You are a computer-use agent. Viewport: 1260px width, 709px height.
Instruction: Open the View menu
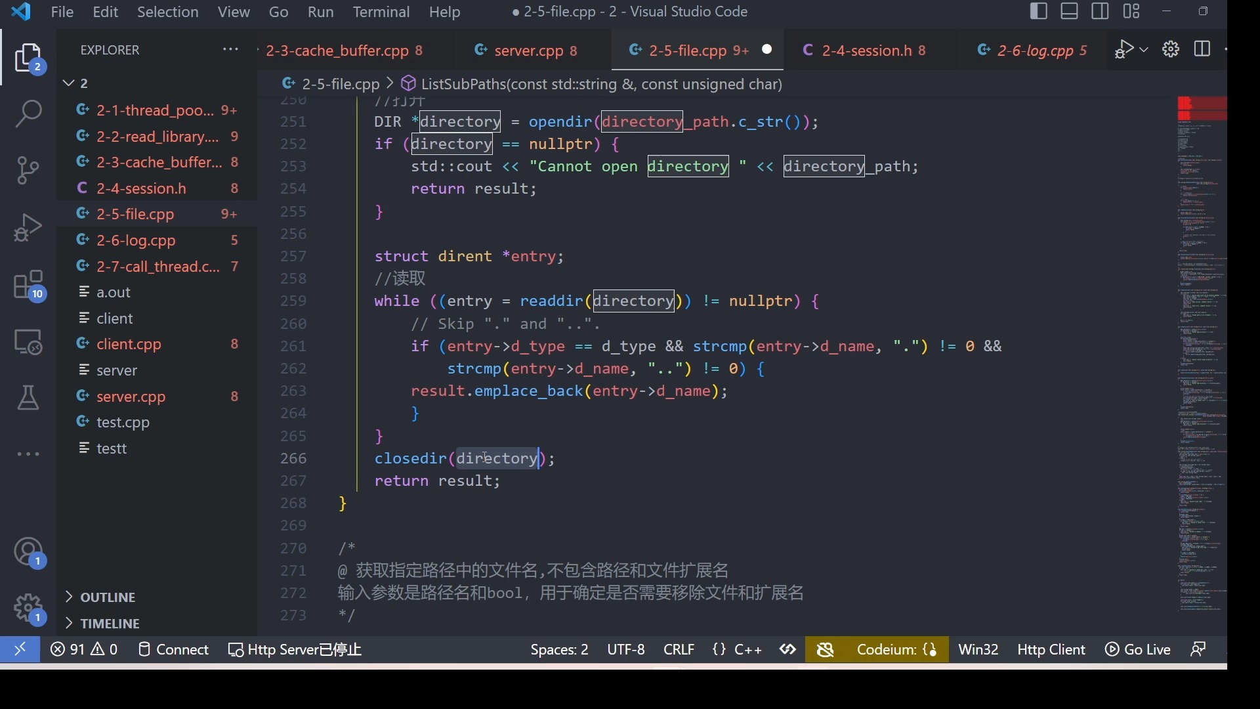click(234, 12)
